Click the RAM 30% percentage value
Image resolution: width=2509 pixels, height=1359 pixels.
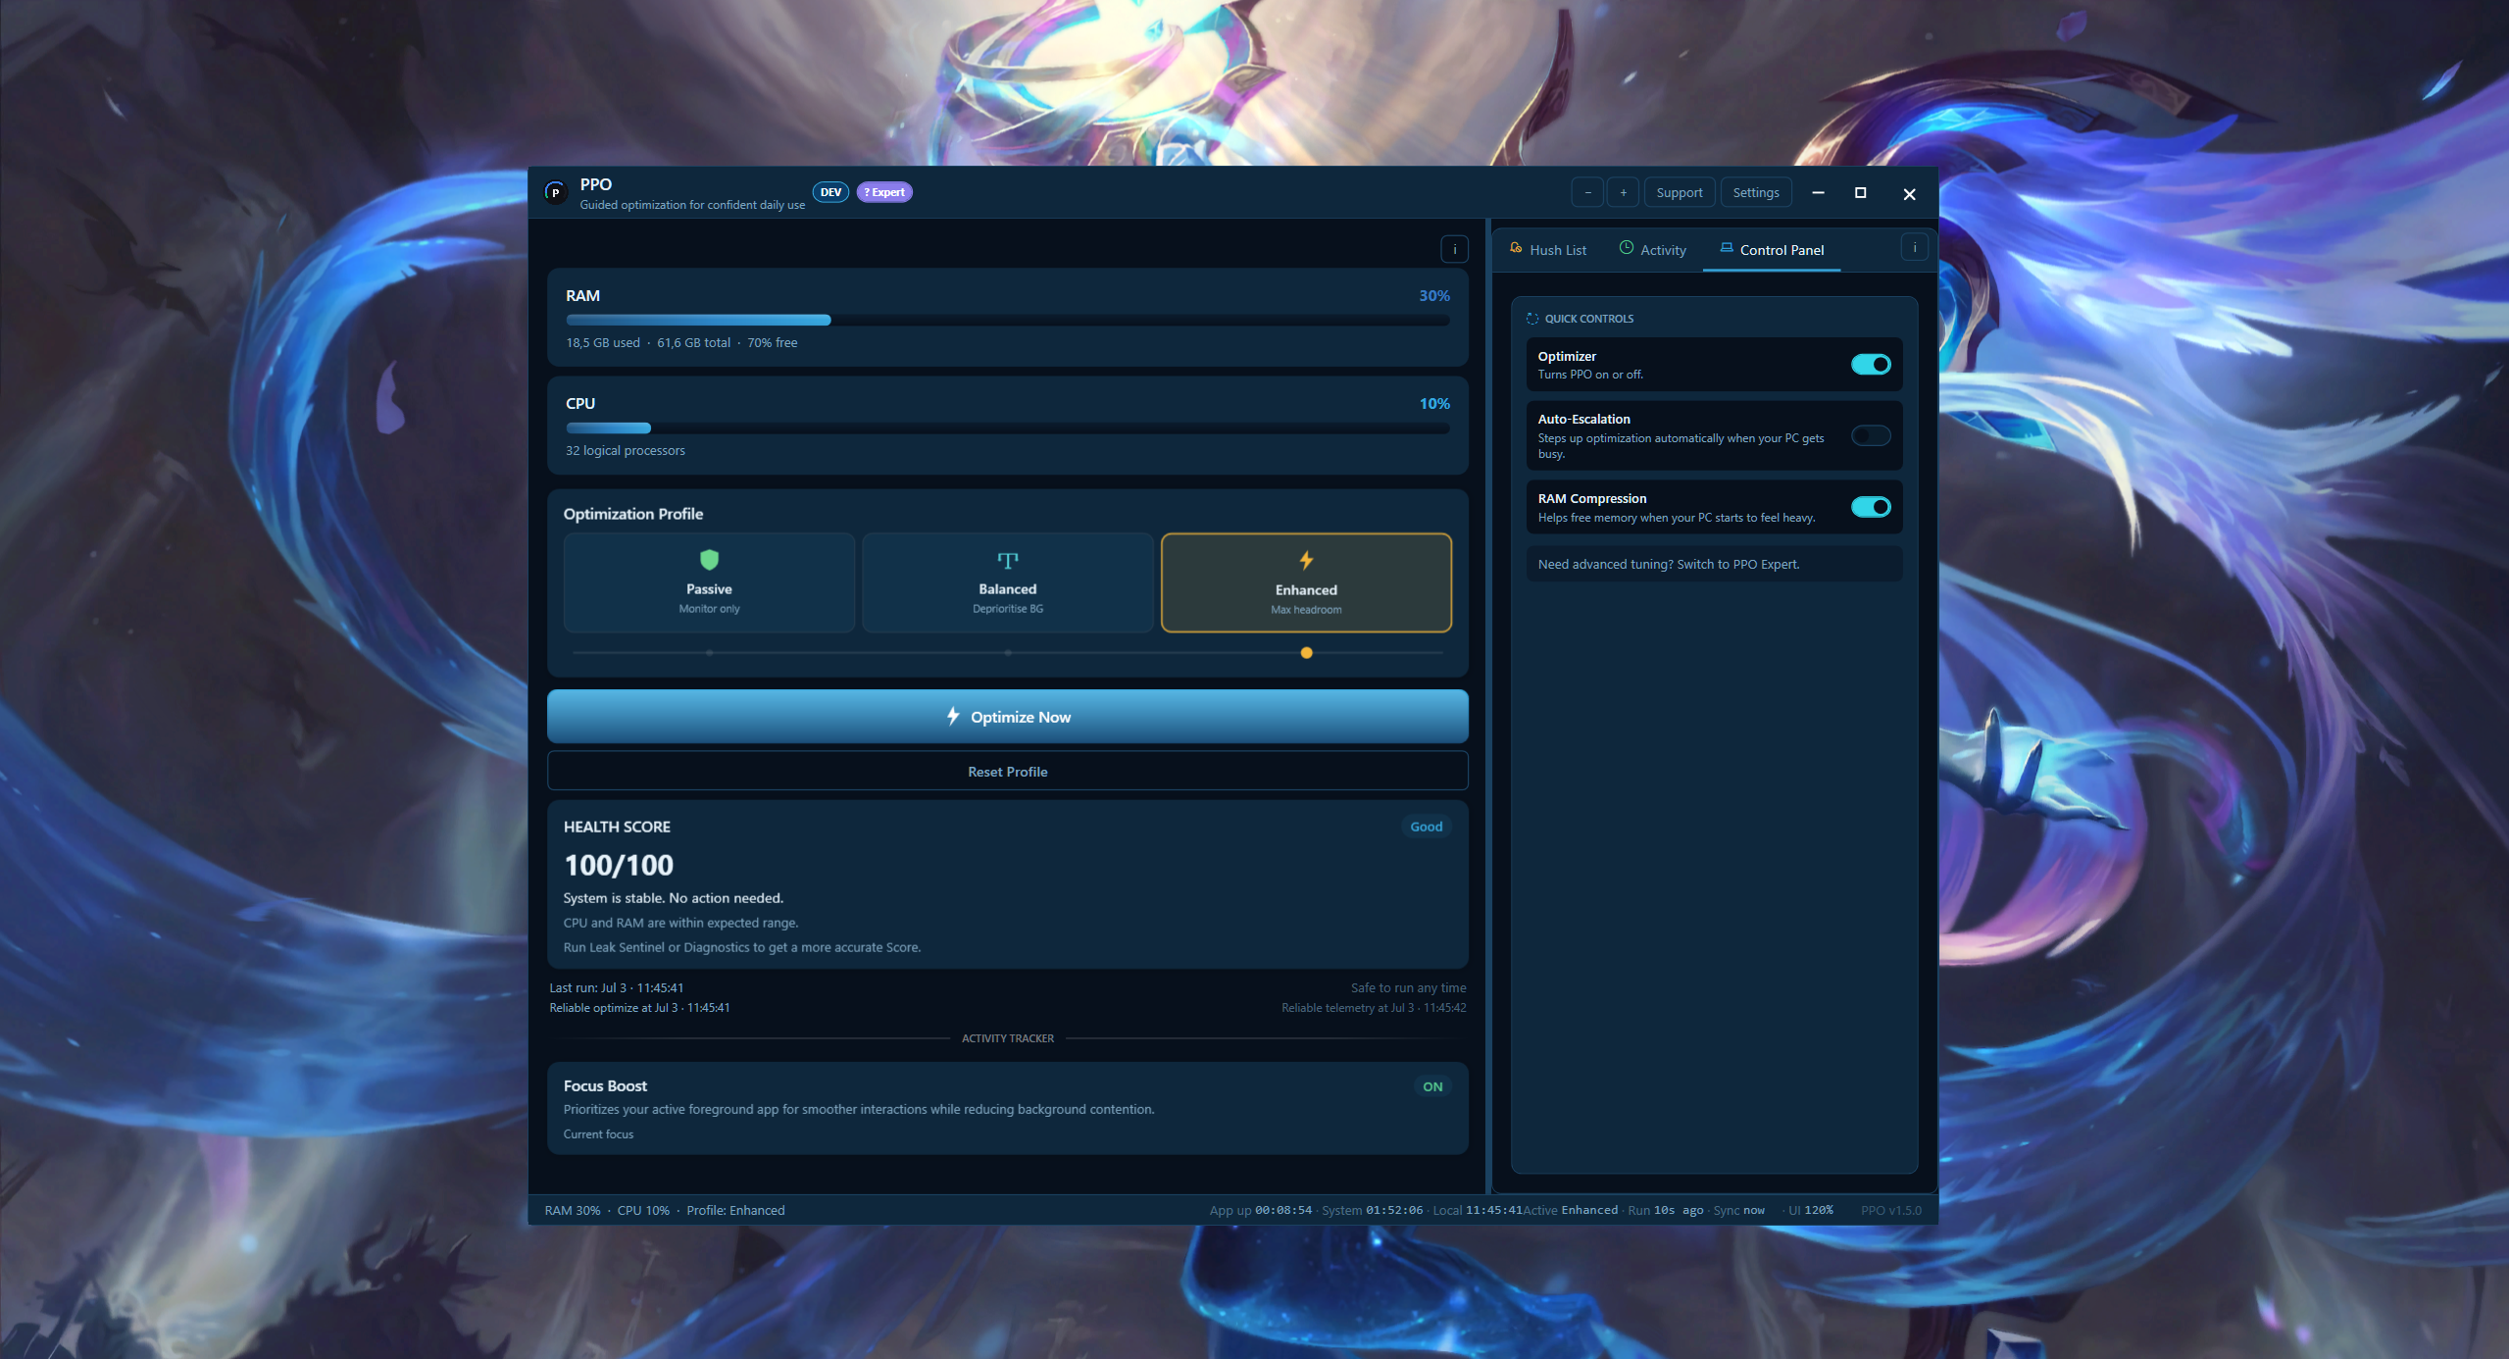pos(1433,296)
